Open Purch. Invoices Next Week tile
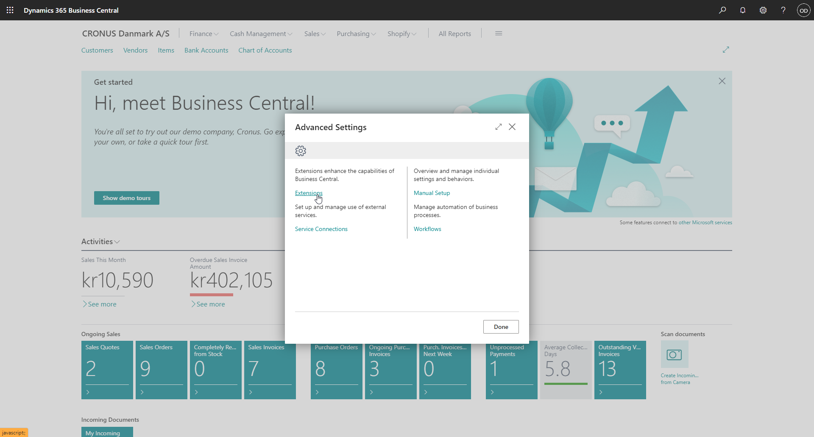This screenshot has height=437, width=814. tap(445, 371)
